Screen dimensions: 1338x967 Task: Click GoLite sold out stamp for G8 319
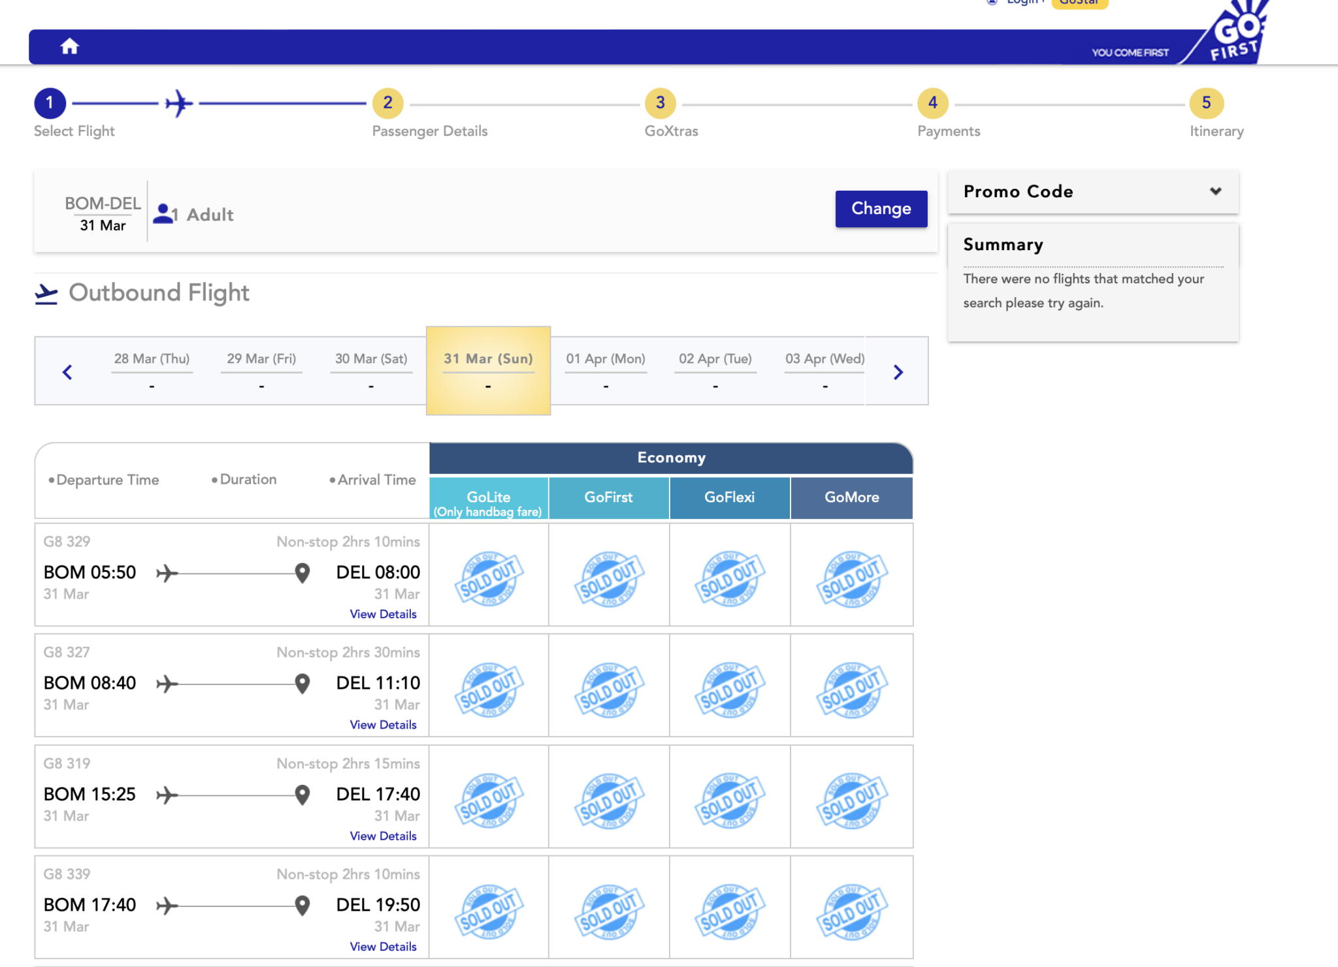click(x=488, y=801)
